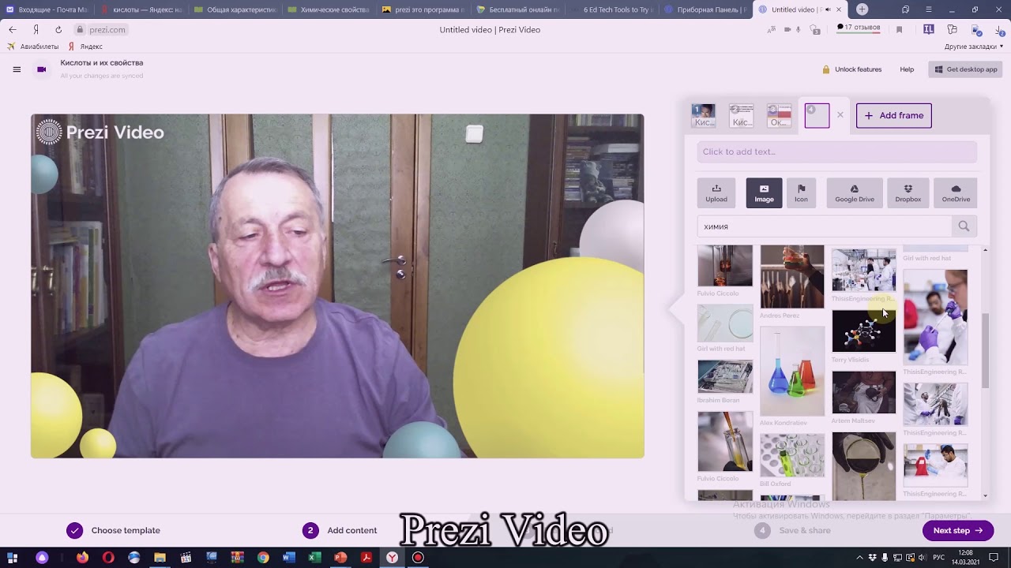Switch to the 'Приборная Панель' tab
Viewport: 1011px width, 568px height.
click(x=705, y=9)
